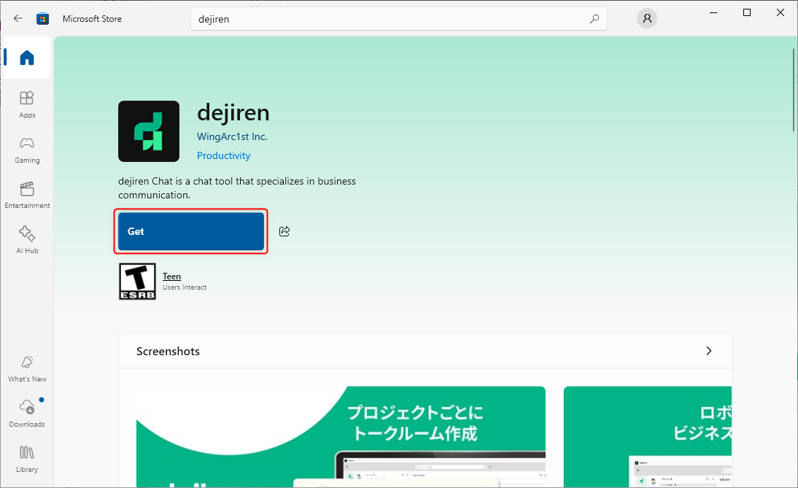Open the Library page

(x=27, y=459)
